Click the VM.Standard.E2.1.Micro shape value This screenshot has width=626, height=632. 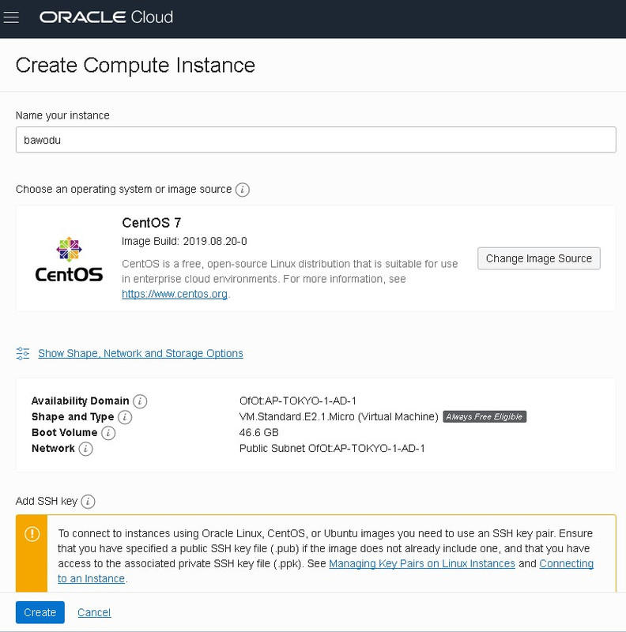[338, 417]
